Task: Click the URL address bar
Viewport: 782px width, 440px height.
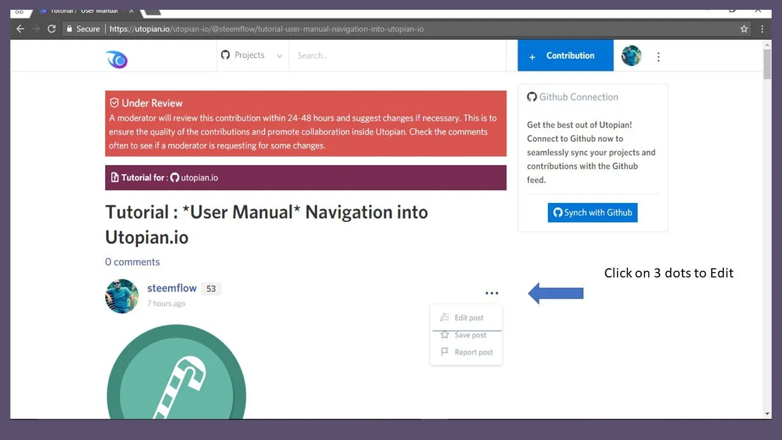Action: click(x=406, y=29)
